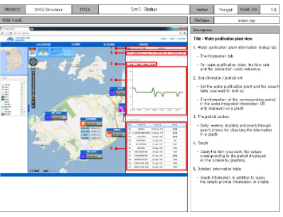Toggle the first checkbox in the layer list

[22, 85]
